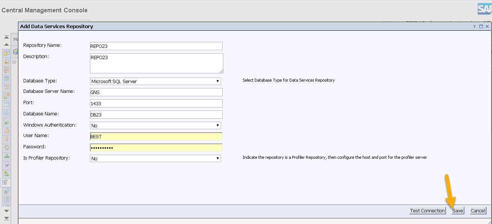Viewport: 492px width, 224px height.
Task: Open the orange grid sidebar icon
Action: pyautogui.click(x=6, y=87)
